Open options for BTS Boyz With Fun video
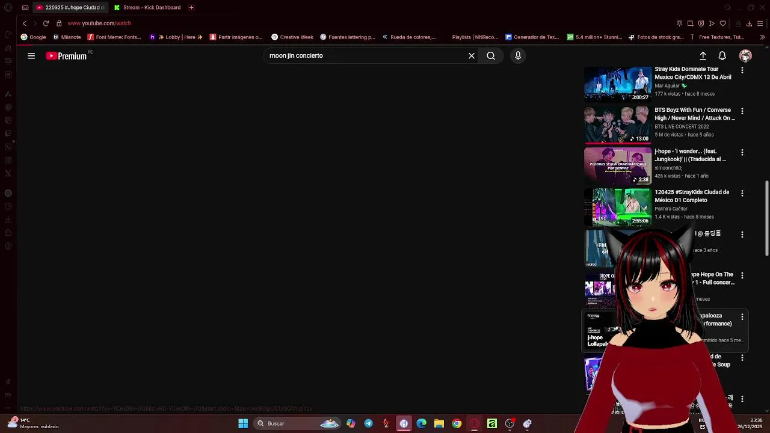 pos(742,111)
